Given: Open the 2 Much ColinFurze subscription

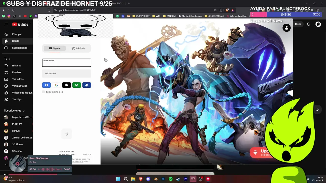Looking at the screenshot, I should tap(17, 138).
